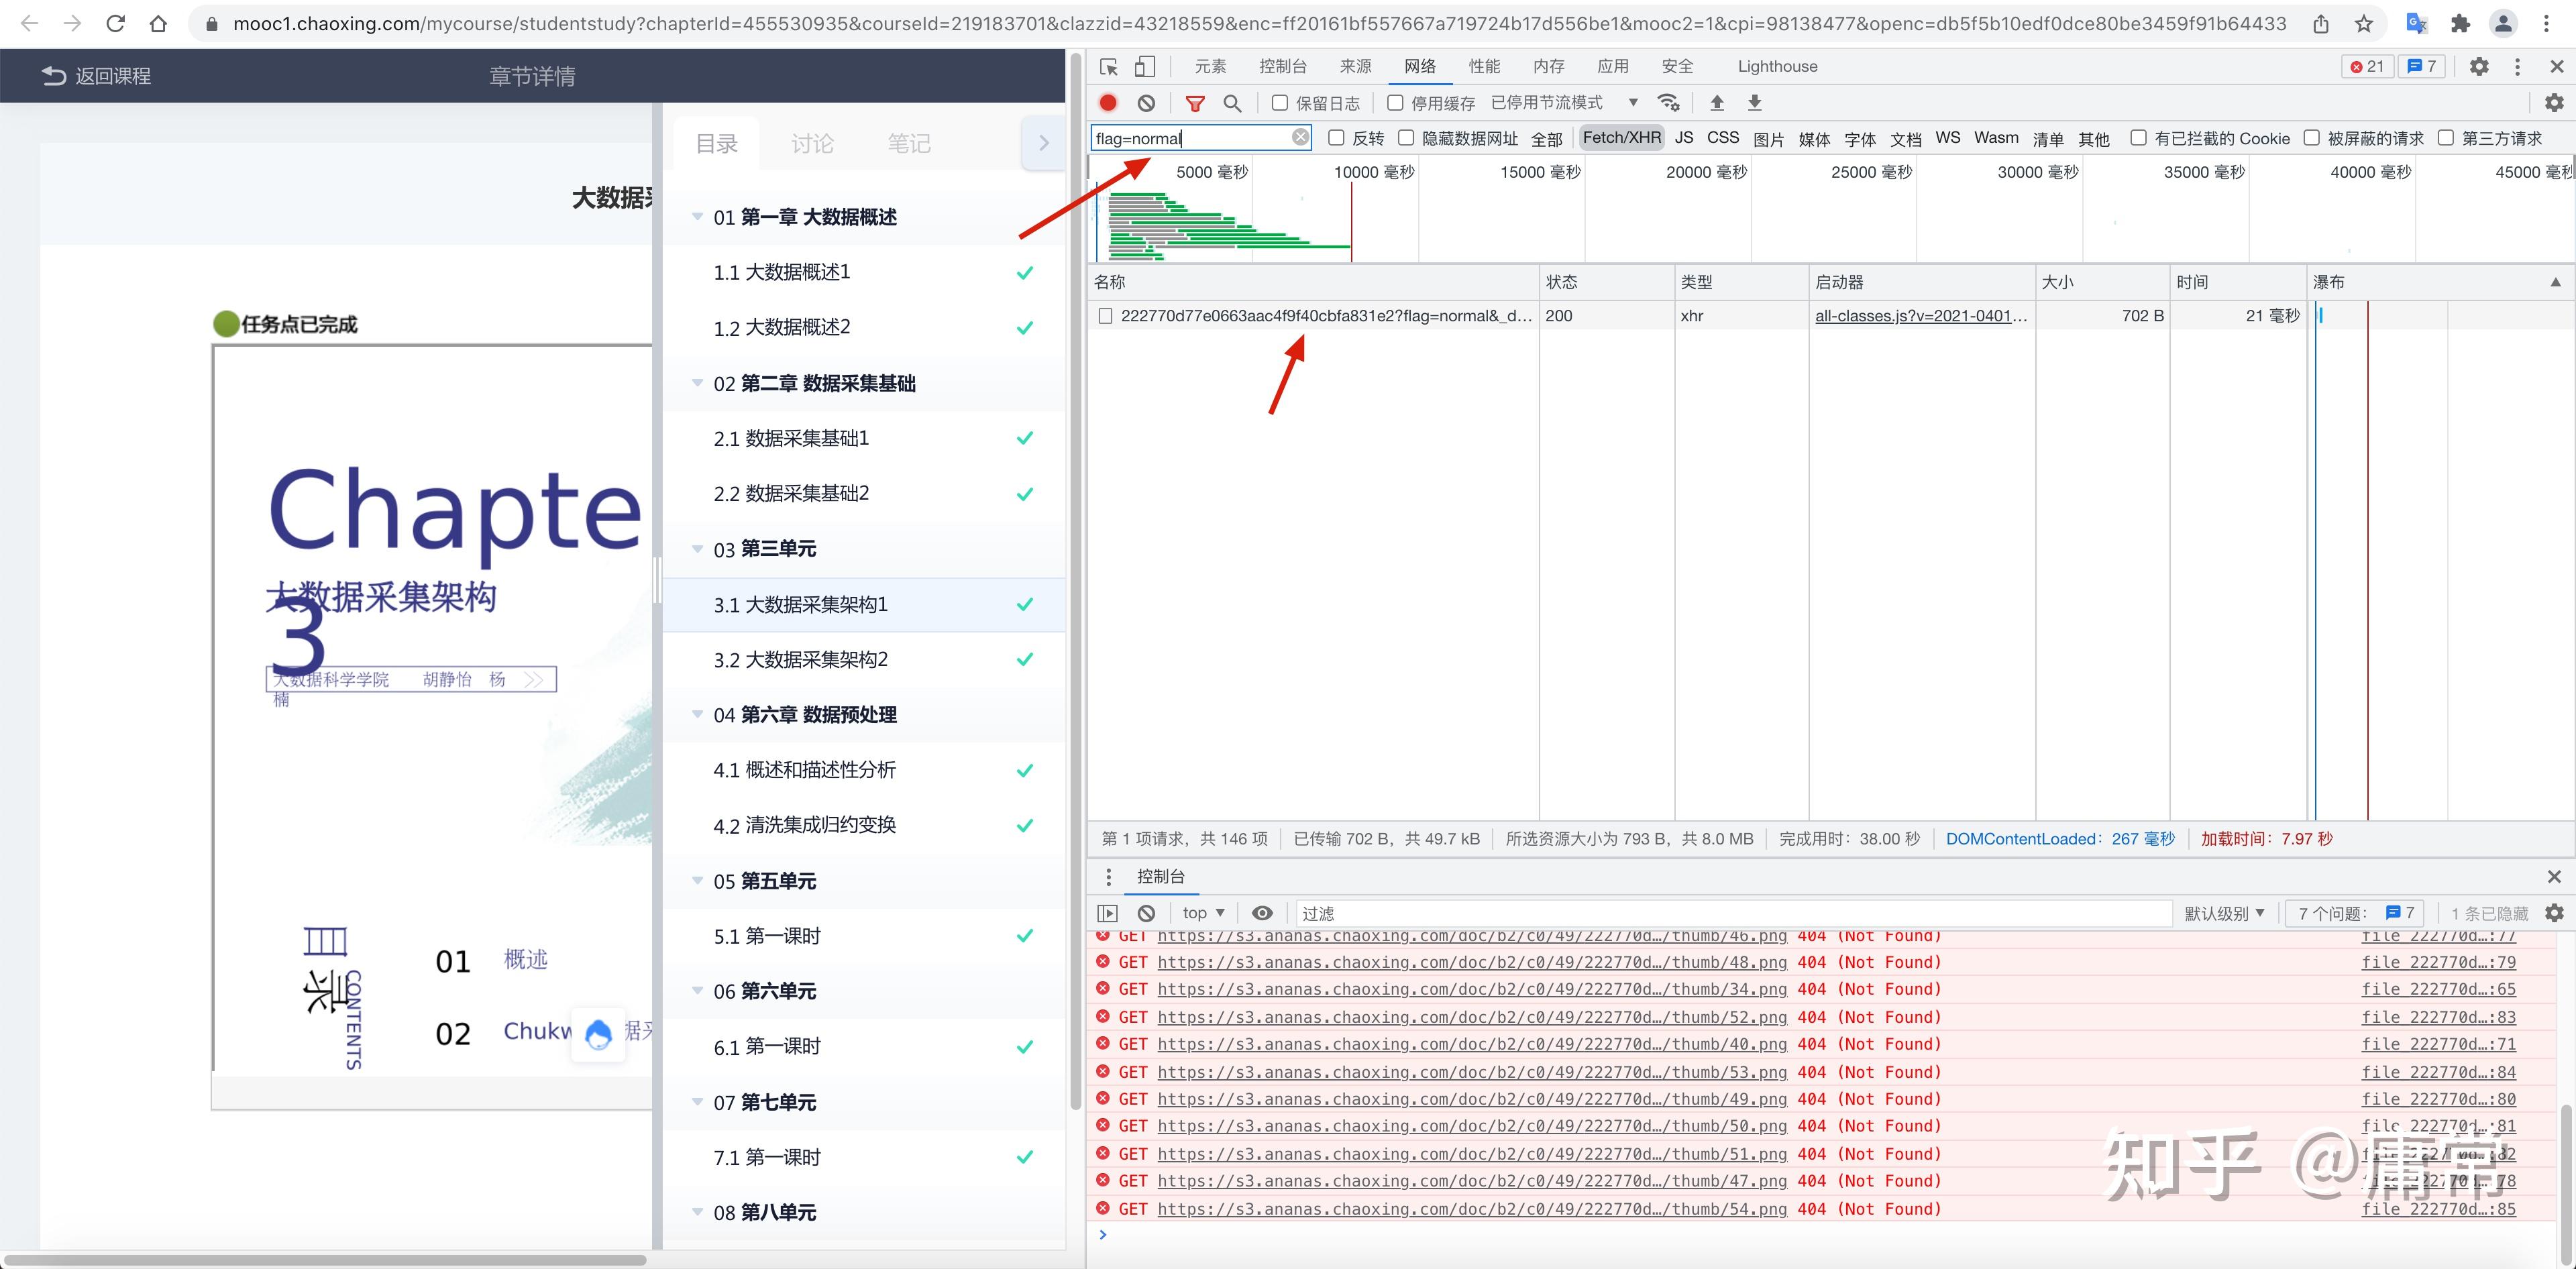2576x1269 pixels.
Task: Open network conditions wifi icon
Action: click(x=1668, y=103)
